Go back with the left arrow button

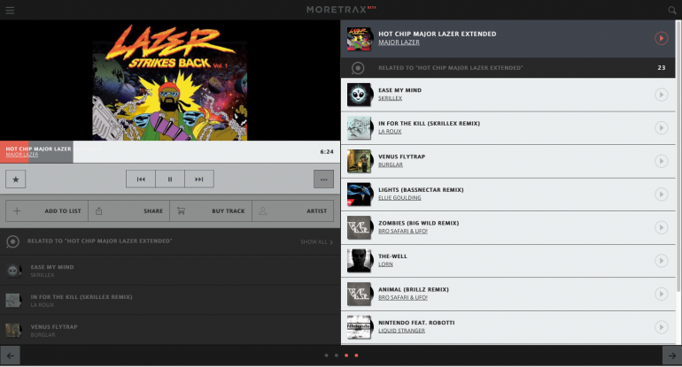pos(10,356)
